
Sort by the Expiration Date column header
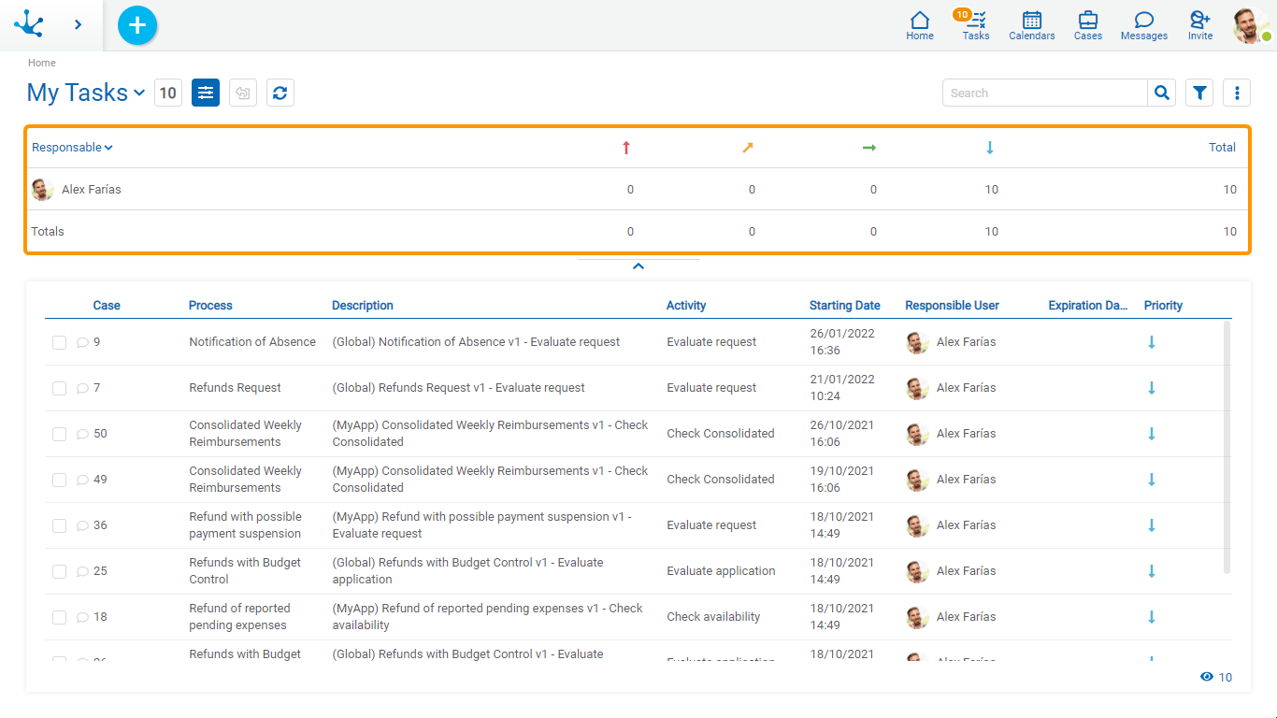coord(1088,306)
